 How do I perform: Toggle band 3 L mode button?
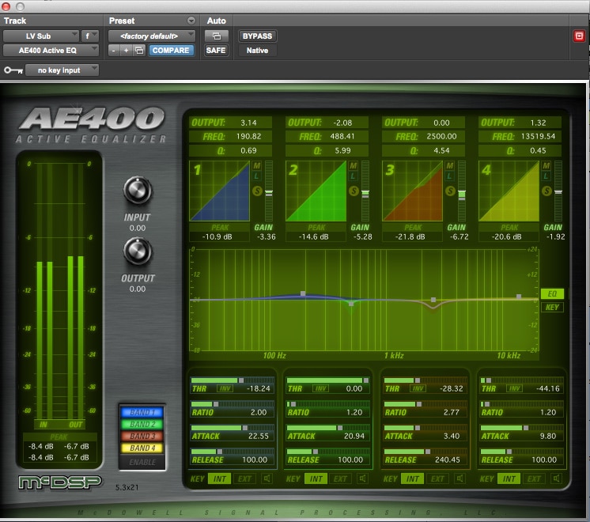[450, 176]
